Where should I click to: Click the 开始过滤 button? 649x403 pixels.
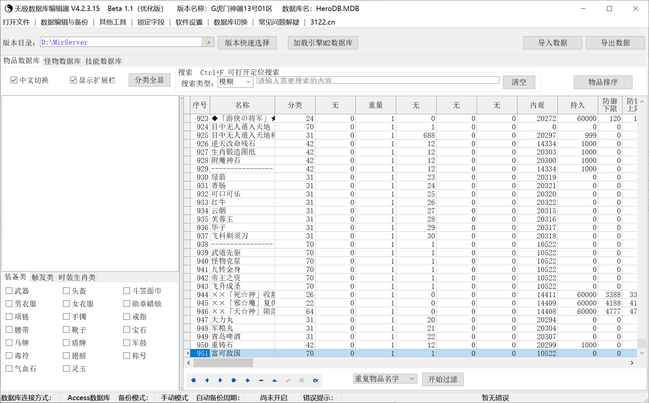click(443, 379)
